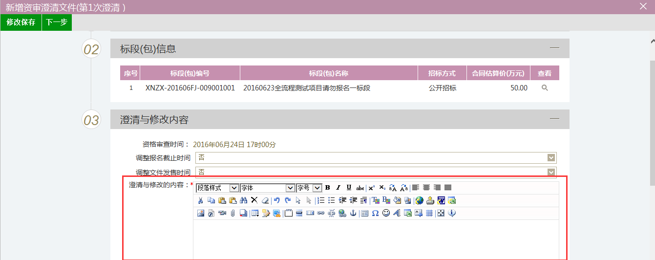Align text right in the editor
Viewport: 655px width, 260px height.
click(x=437, y=188)
